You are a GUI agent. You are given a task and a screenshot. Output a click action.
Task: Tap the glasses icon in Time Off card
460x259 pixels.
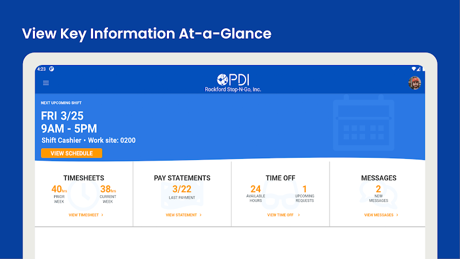tap(280, 194)
